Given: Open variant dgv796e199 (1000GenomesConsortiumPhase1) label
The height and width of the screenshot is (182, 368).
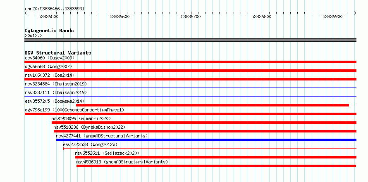Looking at the screenshot, I should click(74, 110).
